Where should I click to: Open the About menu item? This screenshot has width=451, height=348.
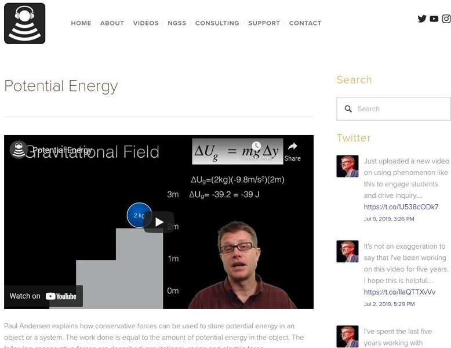(112, 23)
